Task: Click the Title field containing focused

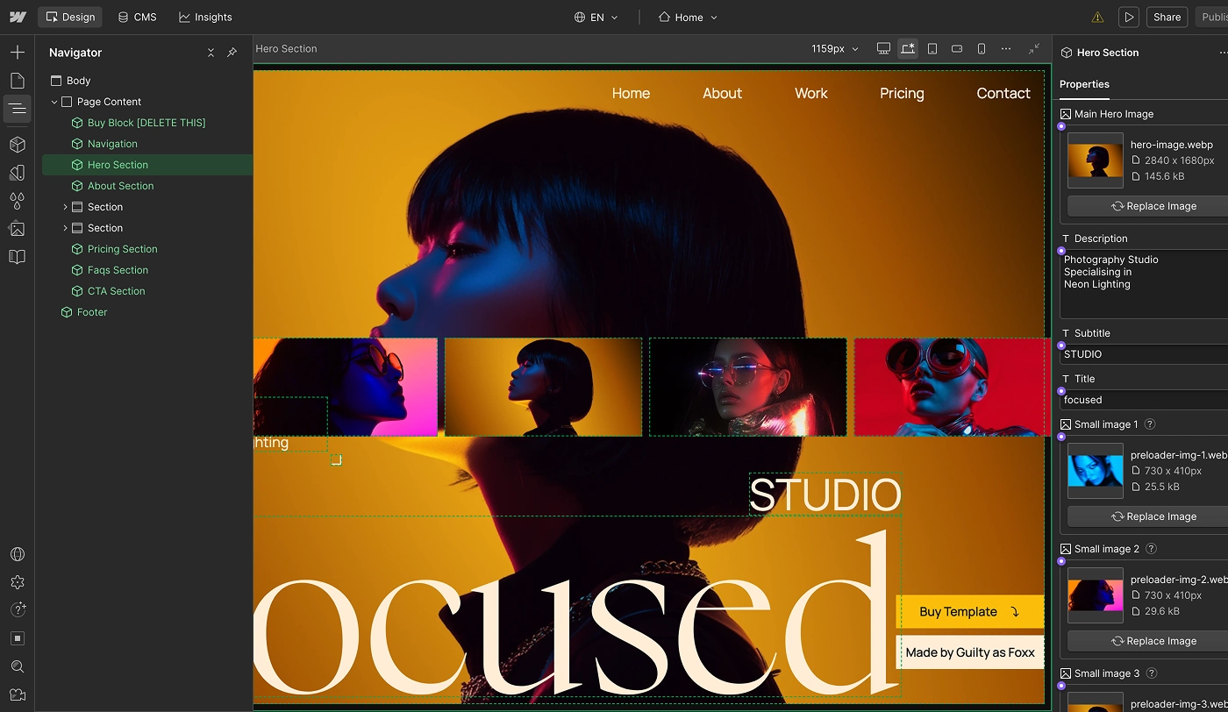Action: click(x=1144, y=400)
